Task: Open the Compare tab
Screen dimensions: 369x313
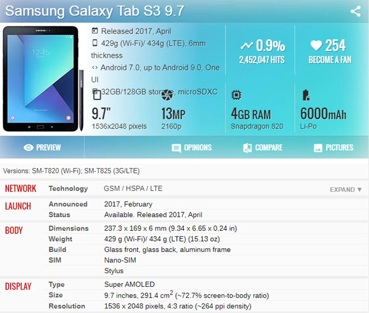Action: coord(263,148)
